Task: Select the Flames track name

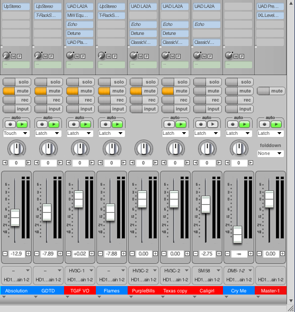Action: (112, 291)
